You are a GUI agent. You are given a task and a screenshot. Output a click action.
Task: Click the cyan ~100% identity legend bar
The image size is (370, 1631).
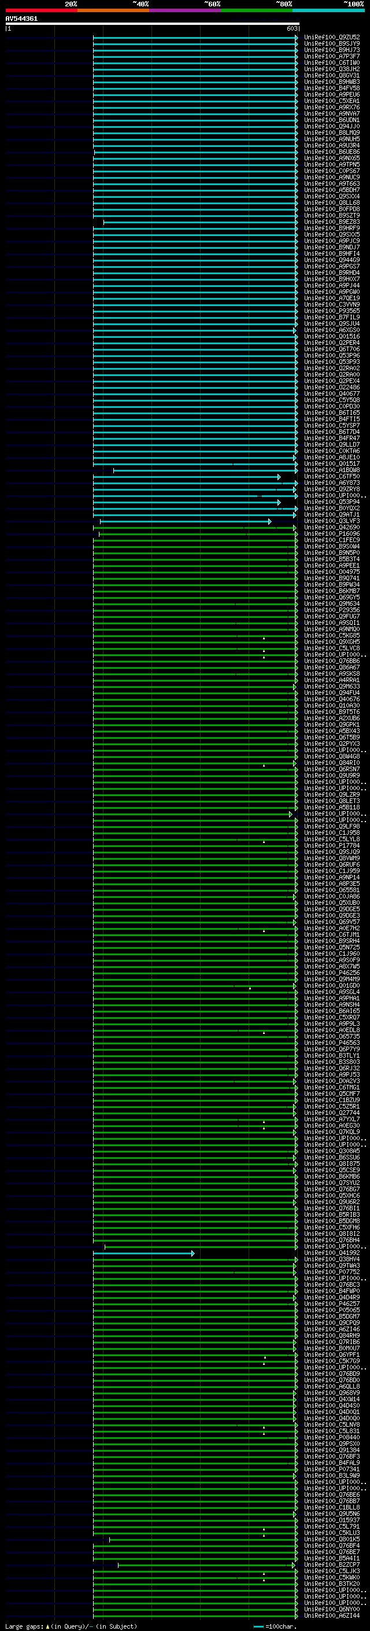click(328, 10)
